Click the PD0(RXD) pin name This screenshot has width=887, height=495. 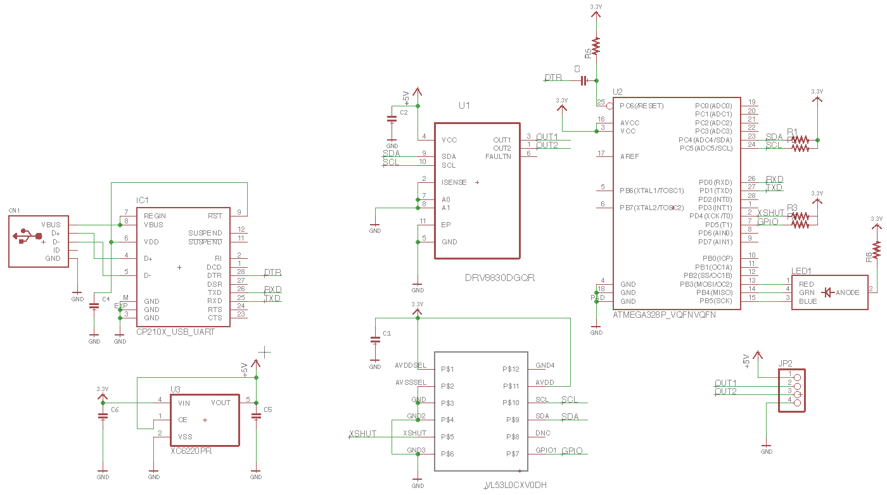point(715,182)
